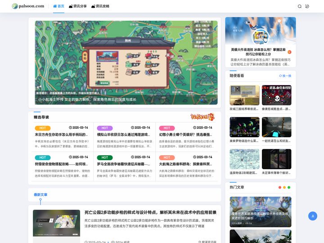Click the yellow dot in 热门文章 header
Viewport: 324px width, 243px height.
(284, 187)
